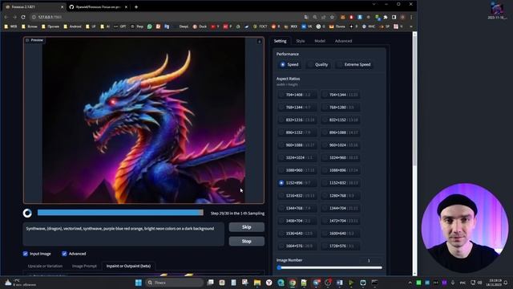Screen dimensions: 513x289
Task: Choose the 768×1344 aspect ratio
Action: 297,107
